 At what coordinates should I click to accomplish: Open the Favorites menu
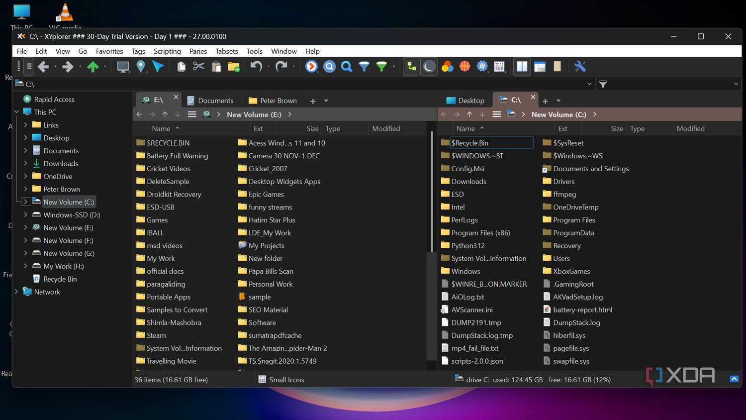coord(109,51)
